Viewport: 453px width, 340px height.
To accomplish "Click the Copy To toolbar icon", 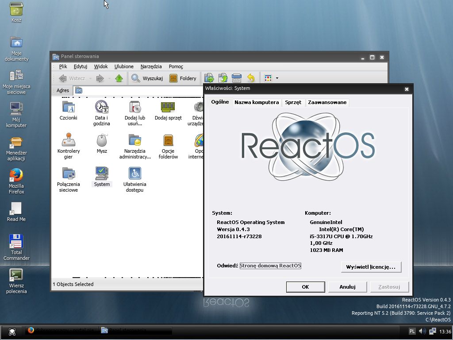I will 223,78.
